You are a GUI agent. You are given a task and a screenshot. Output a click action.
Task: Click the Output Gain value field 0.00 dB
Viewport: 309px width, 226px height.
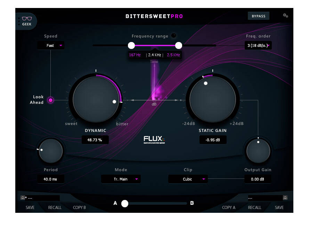(258, 179)
